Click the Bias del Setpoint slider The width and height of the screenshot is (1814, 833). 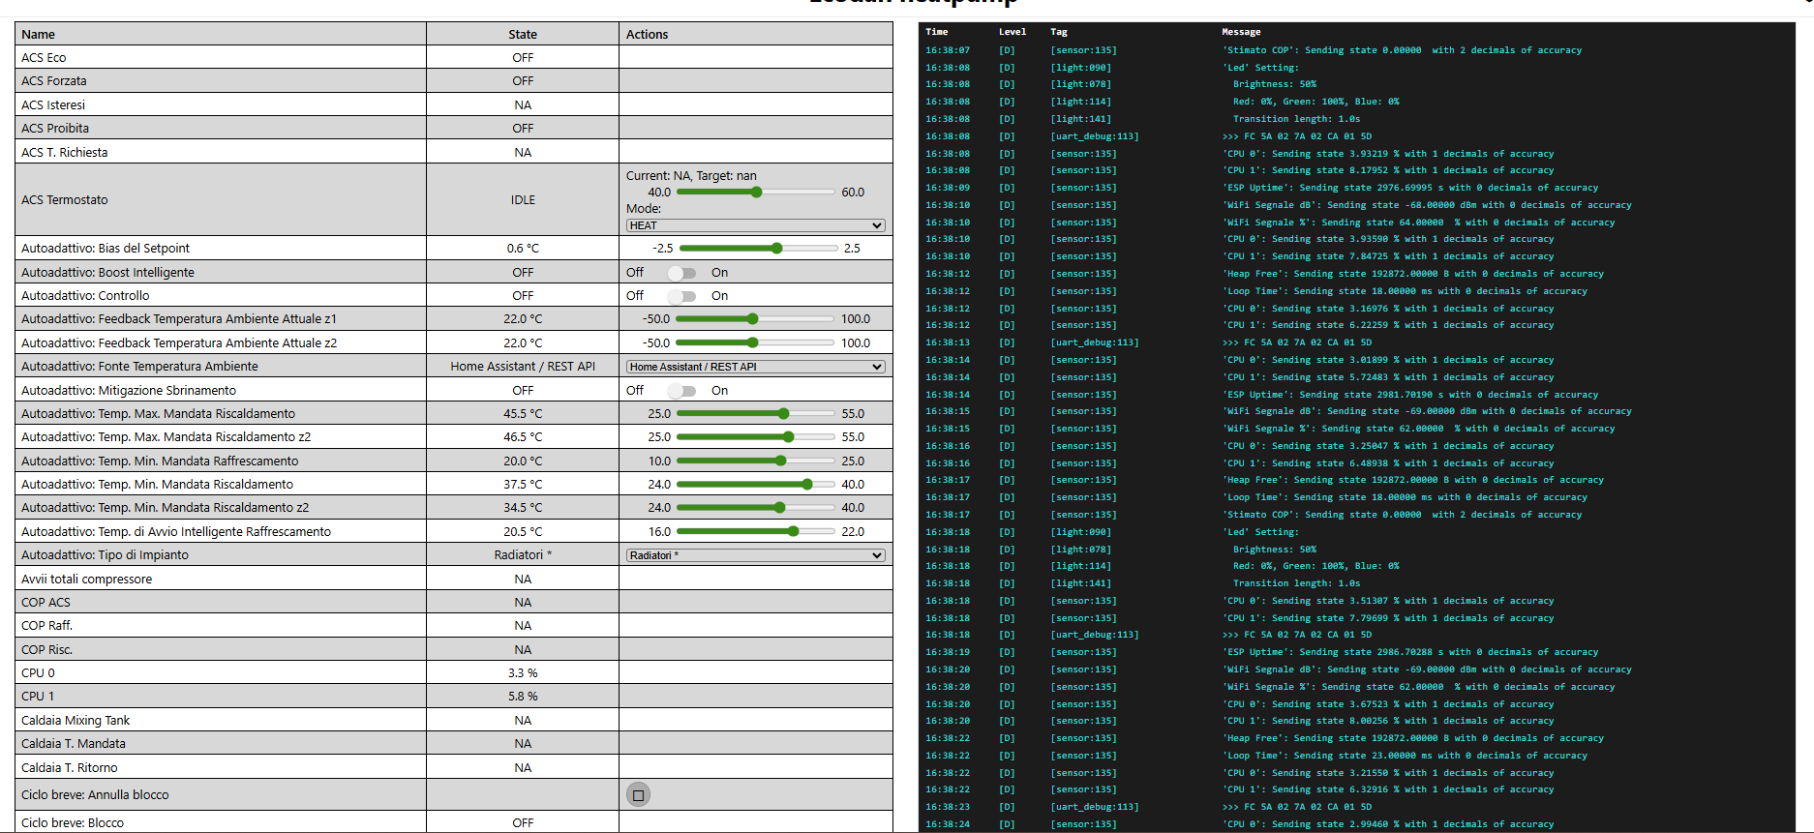point(758,249)
